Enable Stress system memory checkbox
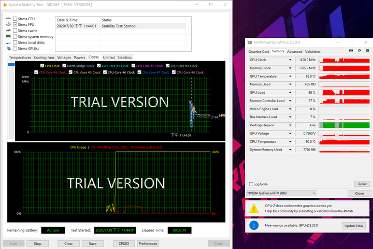 tap(15, 37)
